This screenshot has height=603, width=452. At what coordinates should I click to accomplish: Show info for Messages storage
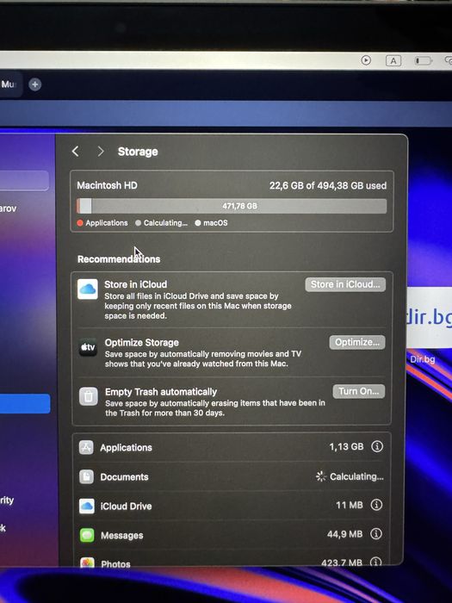point(376,534)
